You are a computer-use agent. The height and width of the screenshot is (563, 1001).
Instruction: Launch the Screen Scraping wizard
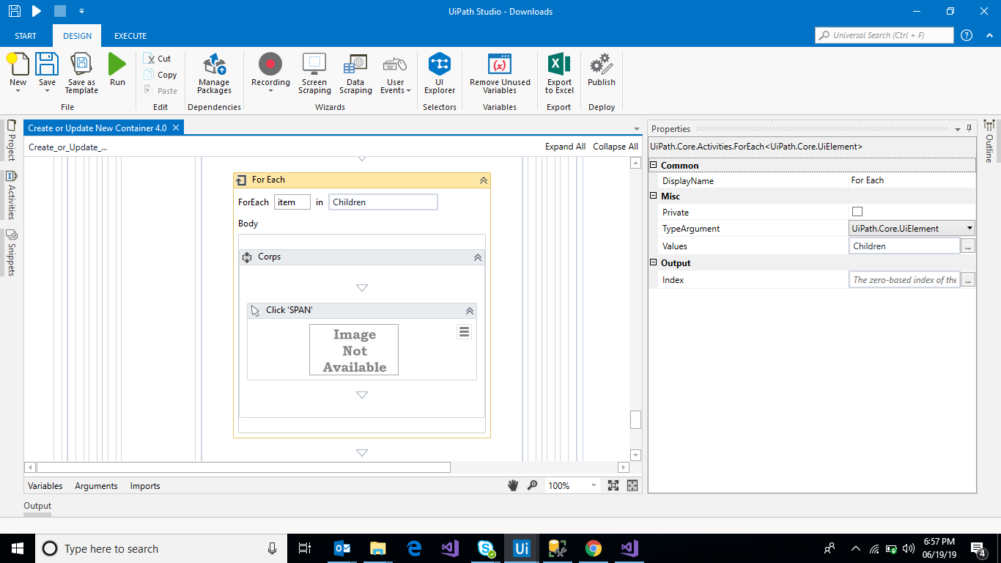[x=314, y=73]
